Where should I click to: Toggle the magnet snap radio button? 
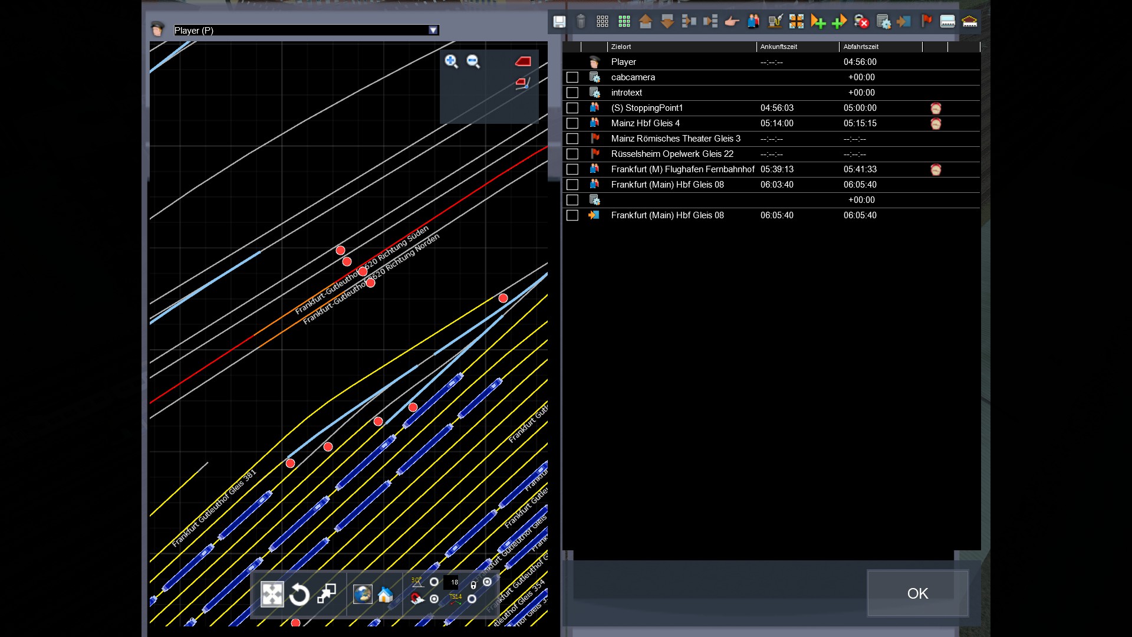434,599
